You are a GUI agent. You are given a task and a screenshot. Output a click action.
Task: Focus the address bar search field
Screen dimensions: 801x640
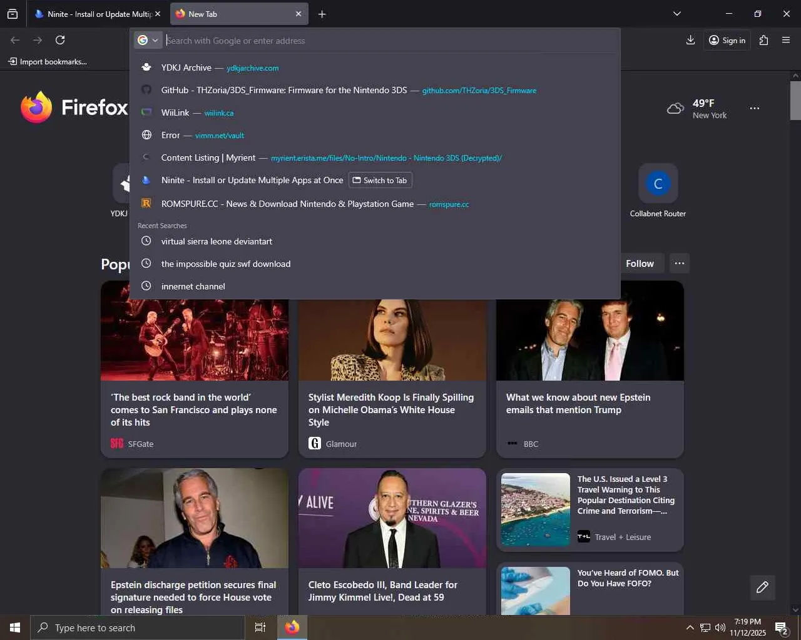pyautogui.click(x=391, y=41)
